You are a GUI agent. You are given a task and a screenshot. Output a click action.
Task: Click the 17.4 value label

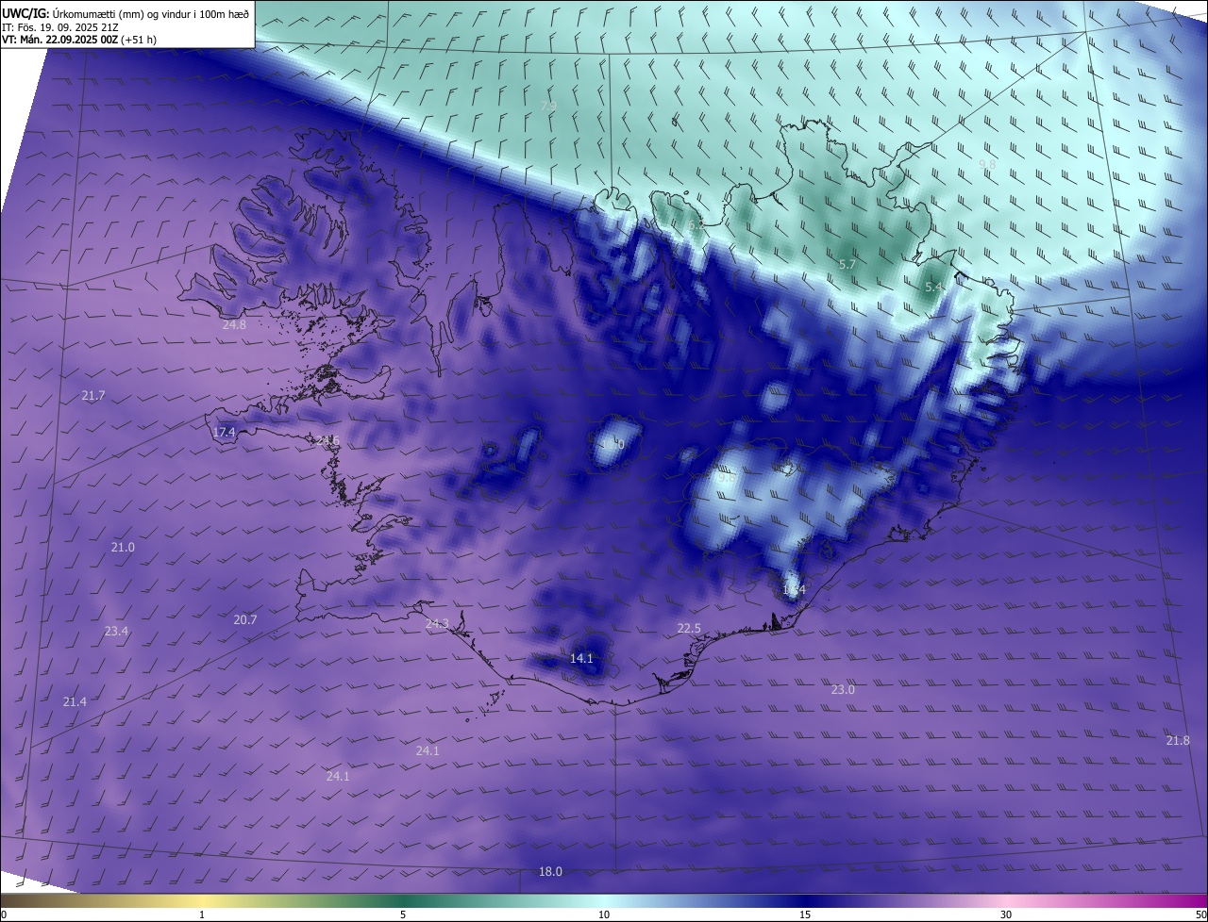click(x=224, y=433)
